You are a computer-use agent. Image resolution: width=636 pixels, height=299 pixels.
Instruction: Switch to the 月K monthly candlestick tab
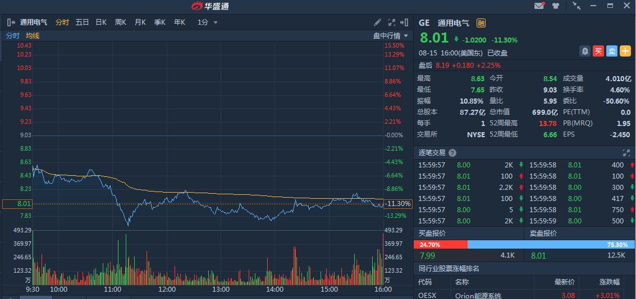(140, 22)
